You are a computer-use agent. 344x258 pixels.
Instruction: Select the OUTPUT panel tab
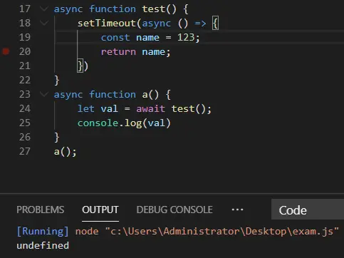click(100, 210)
